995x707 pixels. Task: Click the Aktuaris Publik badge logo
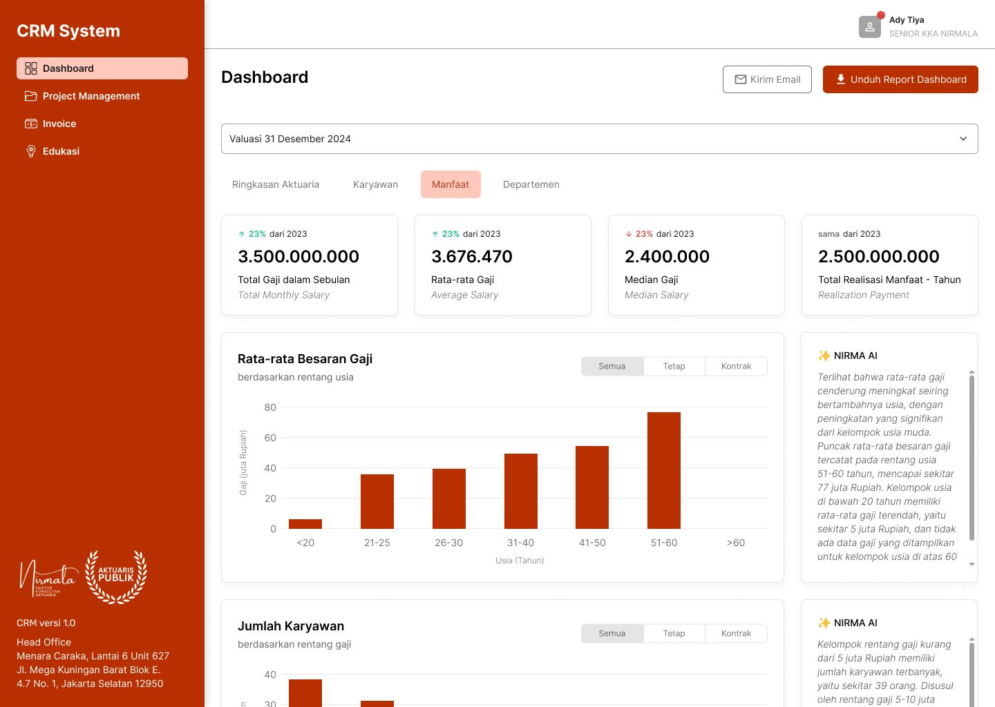click(116, 577)
